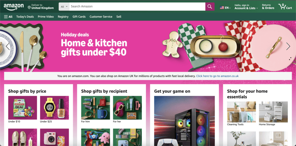Click the Amazon logo
The width and height of the screenshot is (296, 146).
pos(14,7)
